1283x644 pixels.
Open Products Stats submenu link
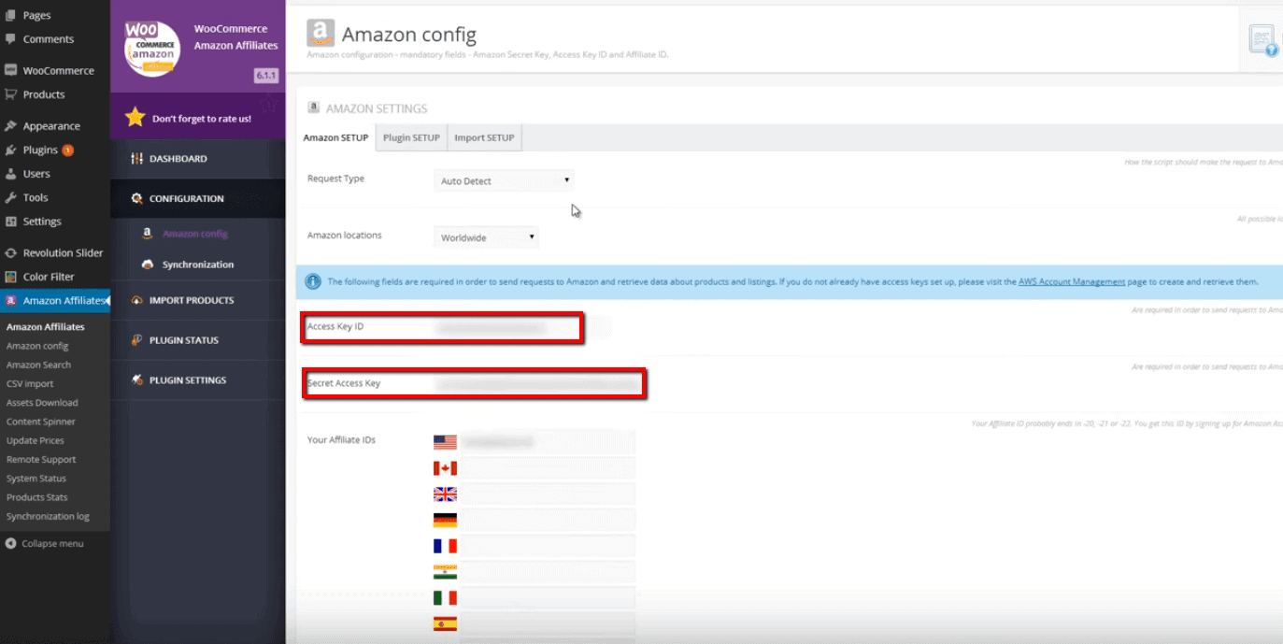[37, 497]
